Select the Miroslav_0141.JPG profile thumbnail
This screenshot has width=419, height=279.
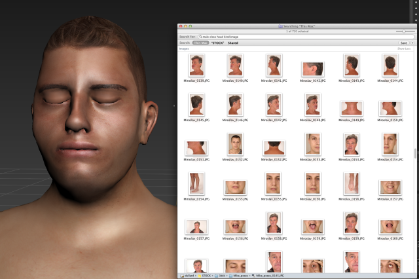pyautogui.click(x=274, y=65)
